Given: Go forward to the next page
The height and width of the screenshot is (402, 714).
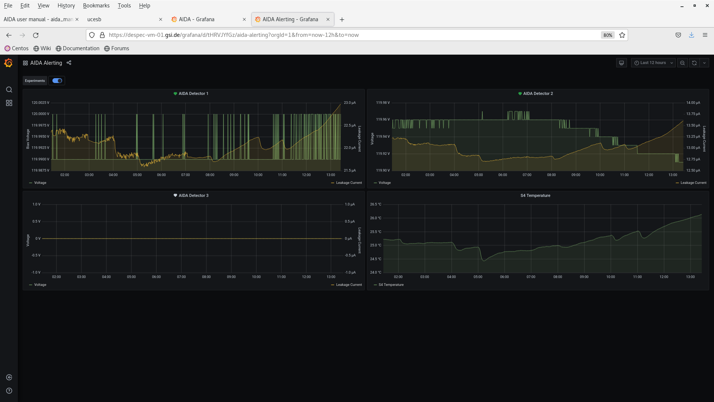Looking at the screenshot, I should [x=22, y=35].
